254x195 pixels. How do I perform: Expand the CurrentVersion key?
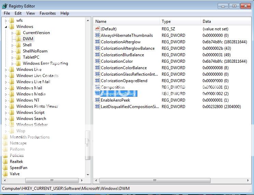pyautogui.click(x=13, y=33)
